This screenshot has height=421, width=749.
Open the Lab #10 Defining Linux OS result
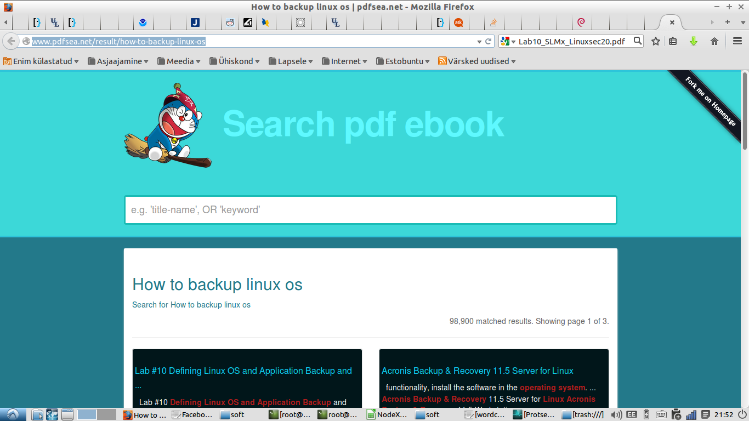pyautogui.click(x=243, y=377)
